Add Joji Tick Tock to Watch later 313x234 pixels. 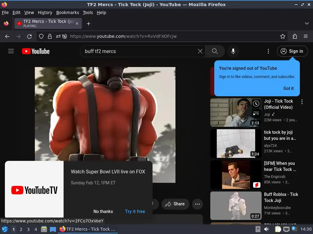click(256, 104)
